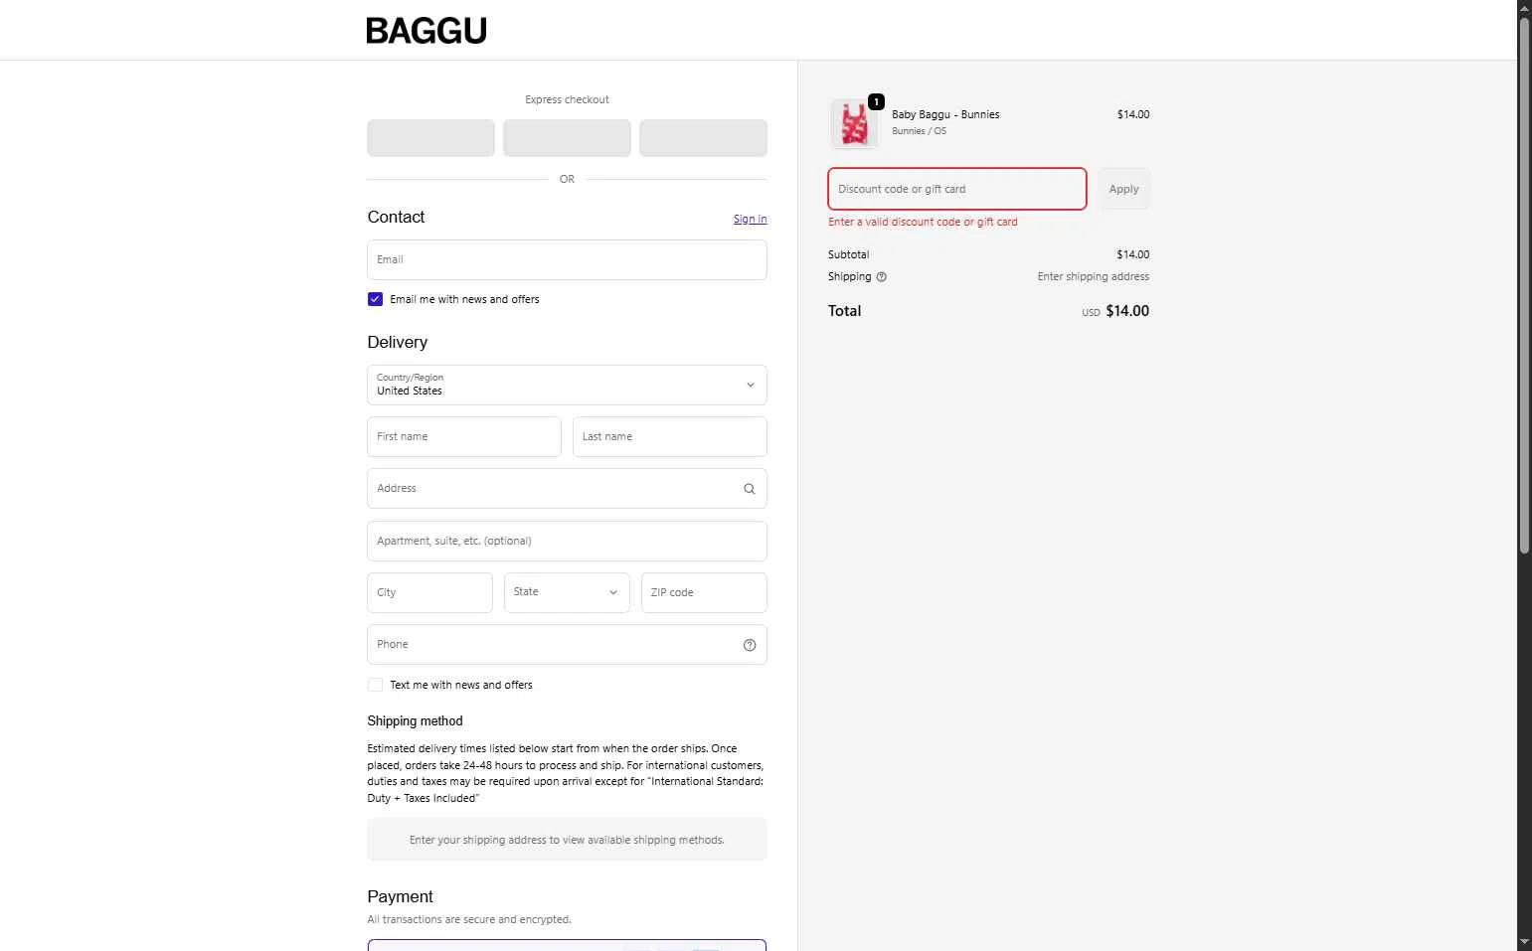This screenshot has height=951, width=1532.
Task: Click the Sign in link
Action: click(750, 219)
